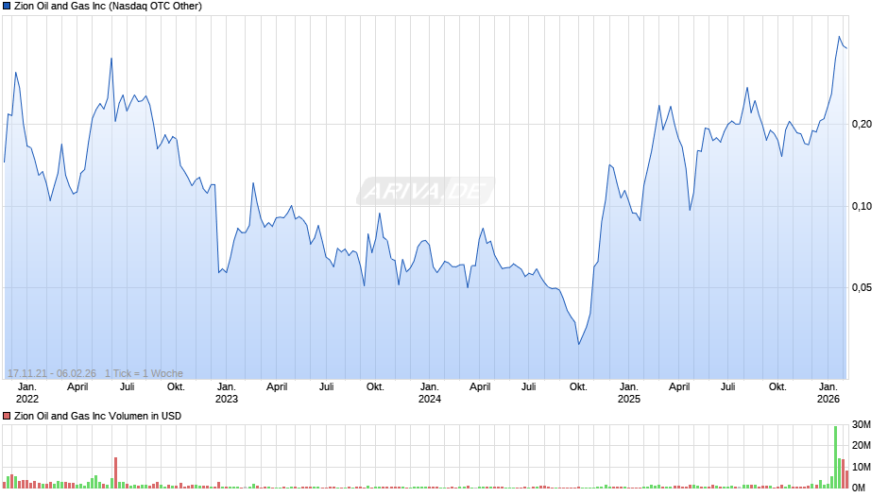Click the volume title Zion Oil and Gas Inc Volumen in USD
Image resolution: width=888 pixels, height=497 pixels.
97,416
